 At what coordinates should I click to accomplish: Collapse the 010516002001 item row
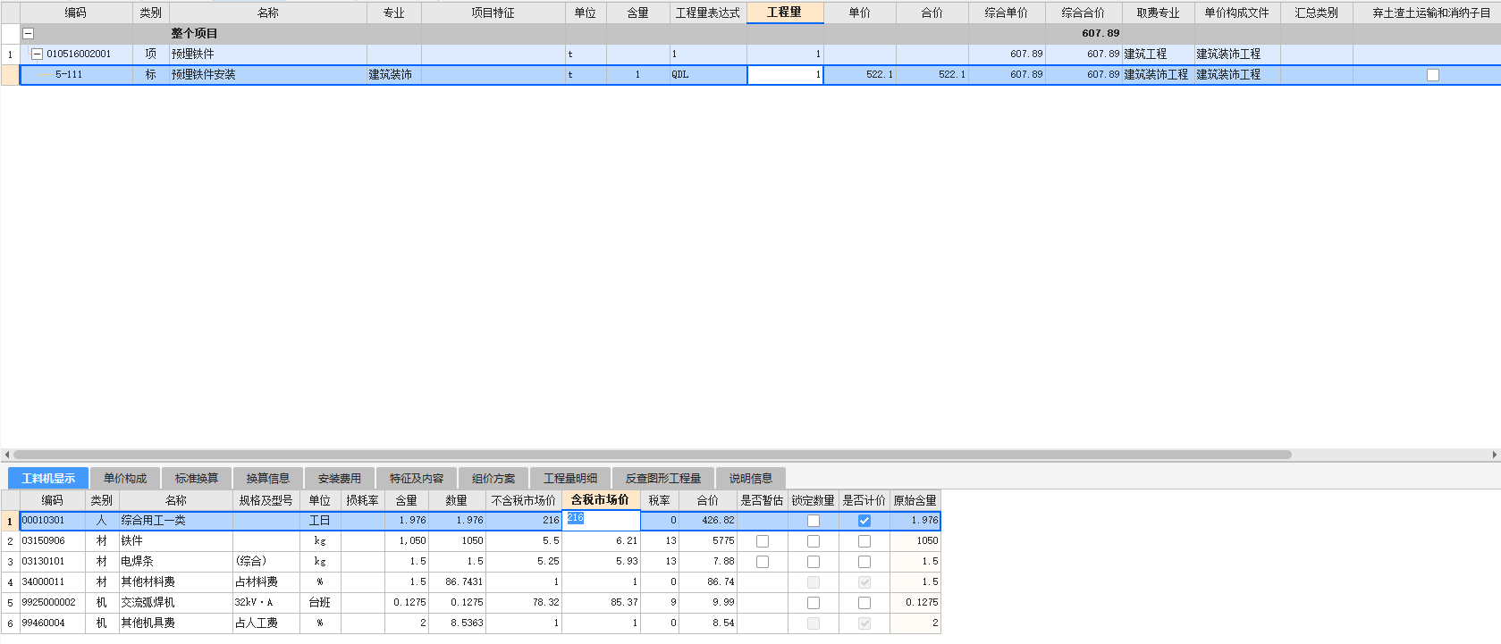pos(37,54)
